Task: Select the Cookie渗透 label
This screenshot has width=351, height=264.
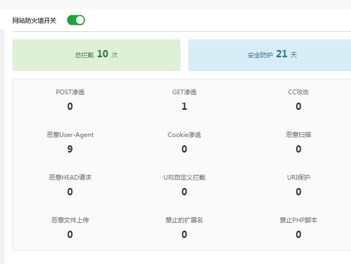Action: point(184,135)
